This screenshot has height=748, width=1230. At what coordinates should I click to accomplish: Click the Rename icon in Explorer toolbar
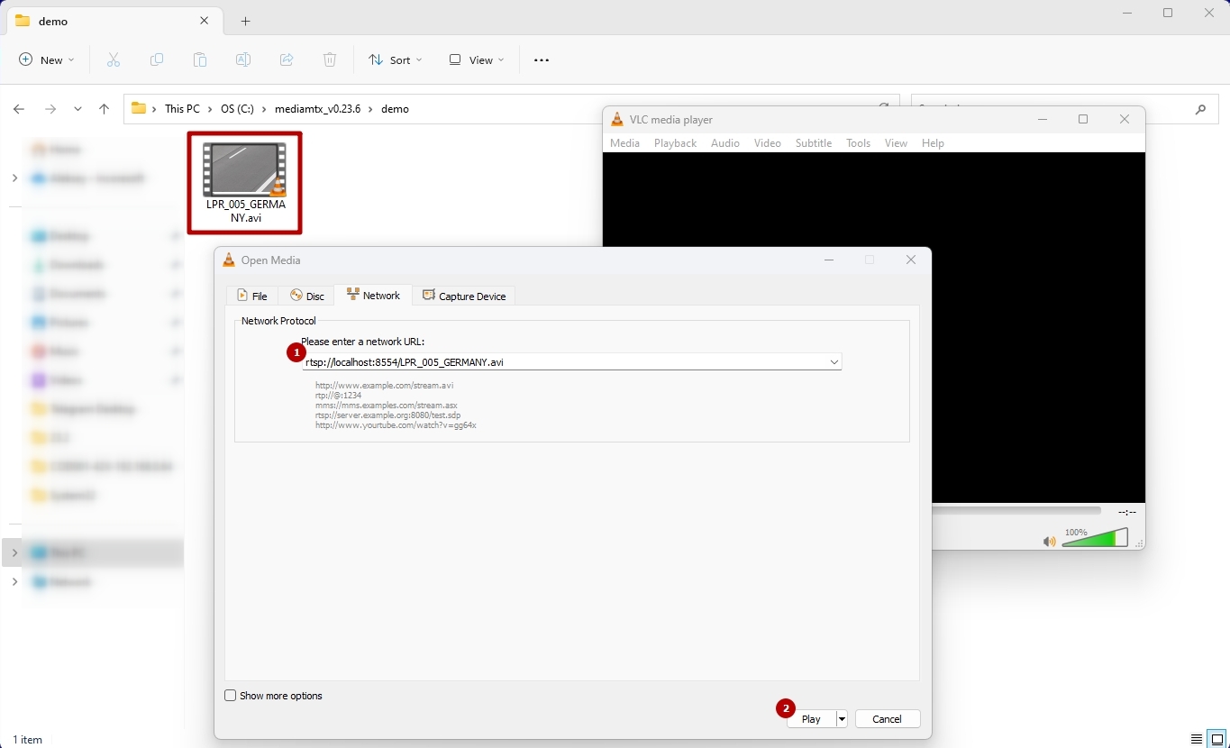point(243,59)
